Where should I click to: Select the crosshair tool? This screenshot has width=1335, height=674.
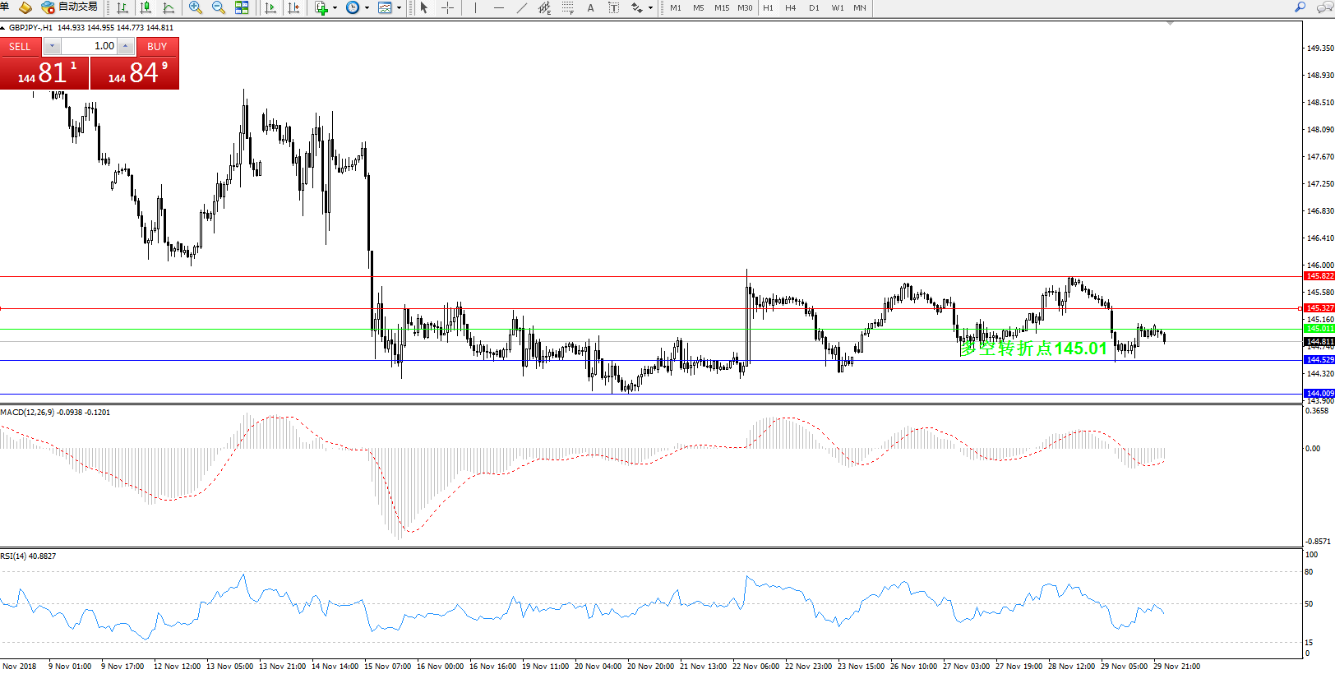pyautogui.click(x=447, y=8)
